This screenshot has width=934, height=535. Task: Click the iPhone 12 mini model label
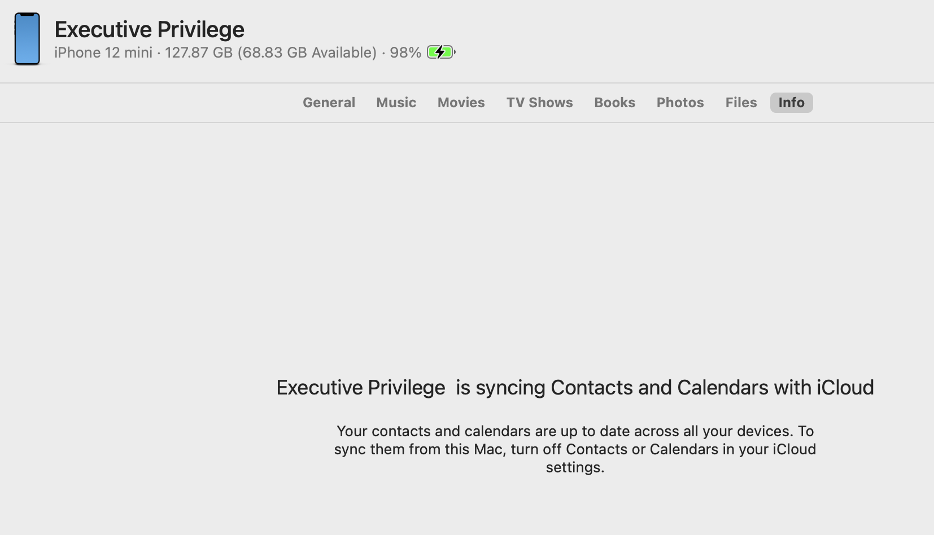pyautogui.click(x=103, y=52)
